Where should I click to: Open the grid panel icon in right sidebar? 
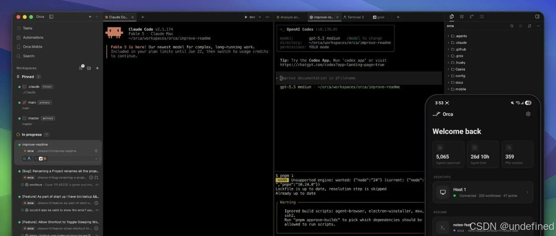pos(462,17)
